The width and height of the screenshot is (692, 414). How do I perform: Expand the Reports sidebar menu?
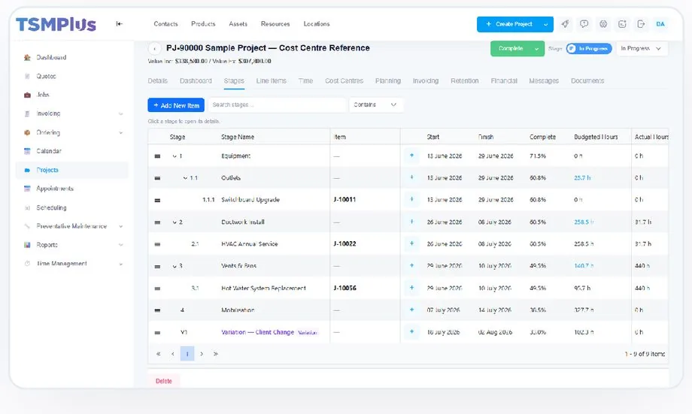(x=120, y=245)
